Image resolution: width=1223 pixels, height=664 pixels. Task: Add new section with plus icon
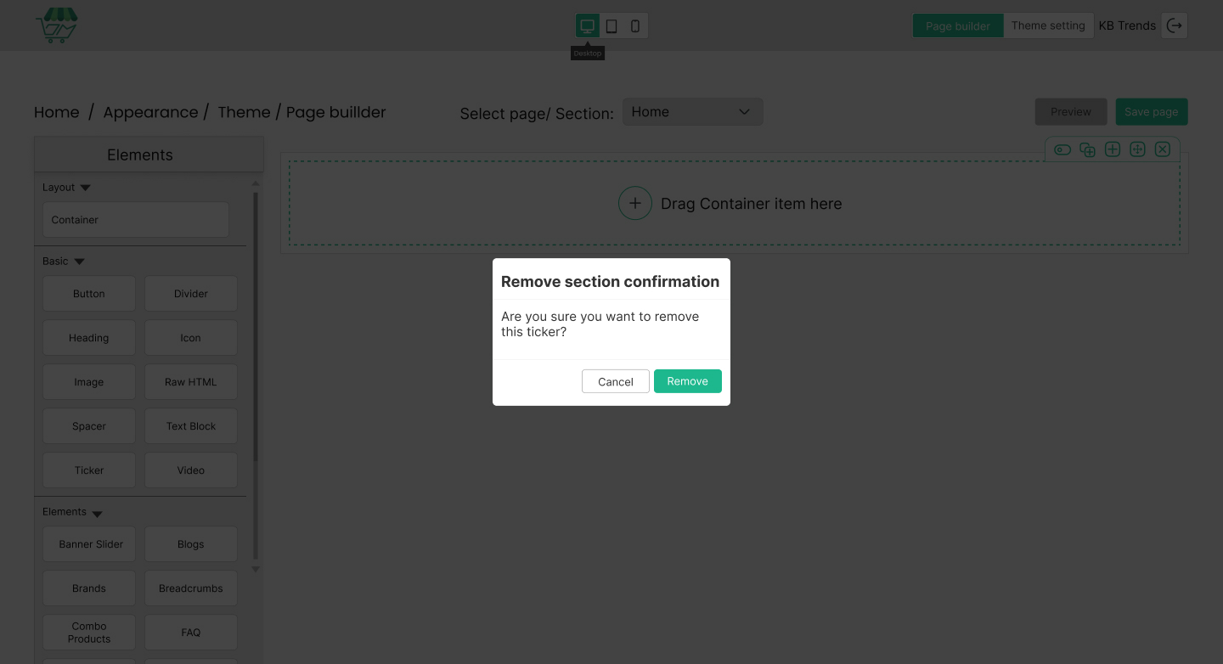[x=1113, y=149]
